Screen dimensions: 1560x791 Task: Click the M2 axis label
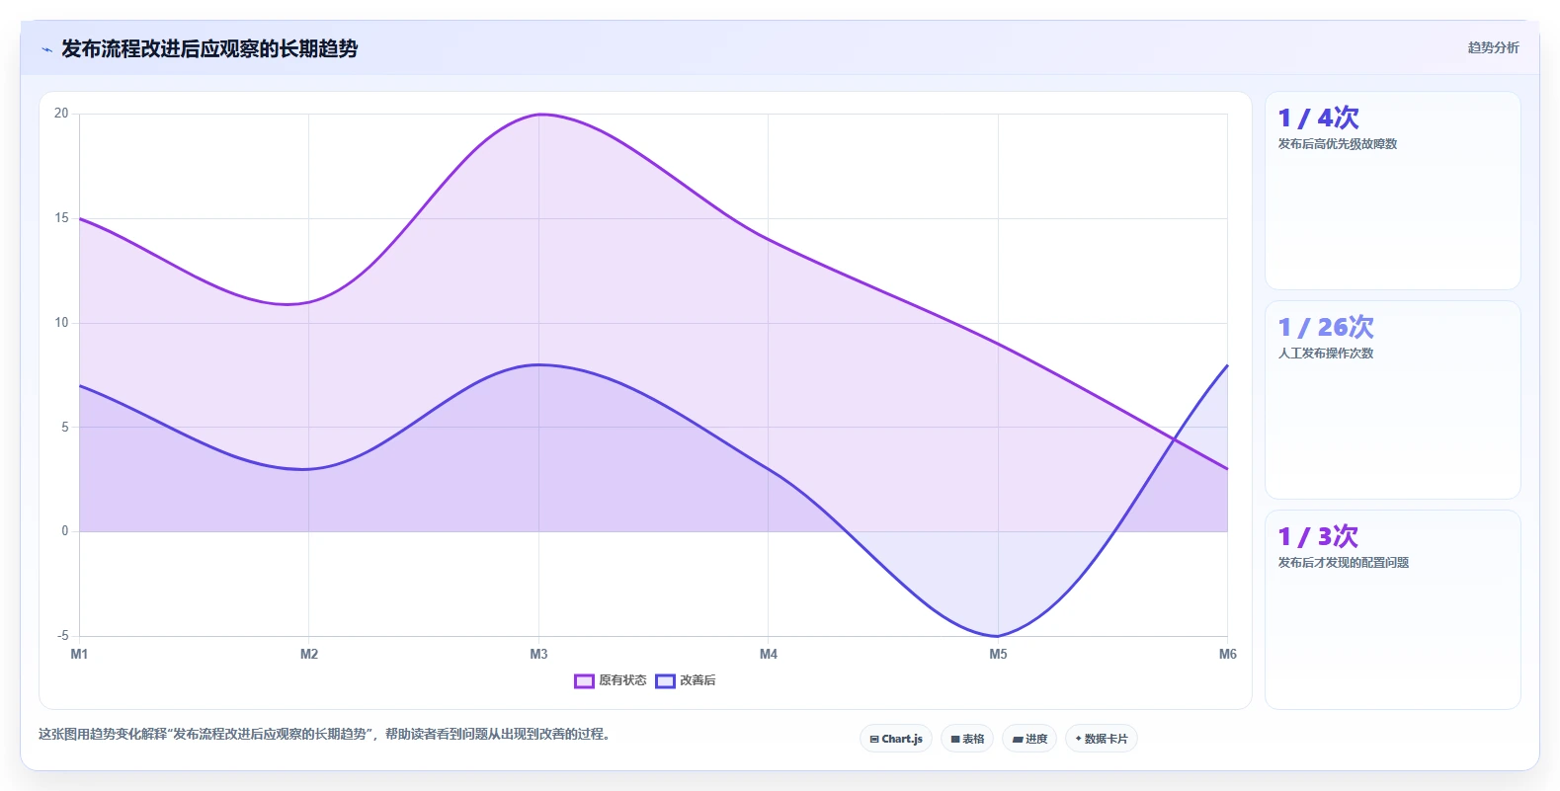pos(309,654)
